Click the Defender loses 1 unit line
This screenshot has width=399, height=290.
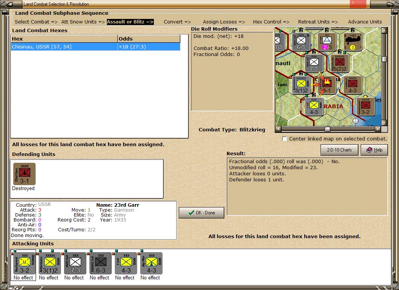(x=257, y=180)
